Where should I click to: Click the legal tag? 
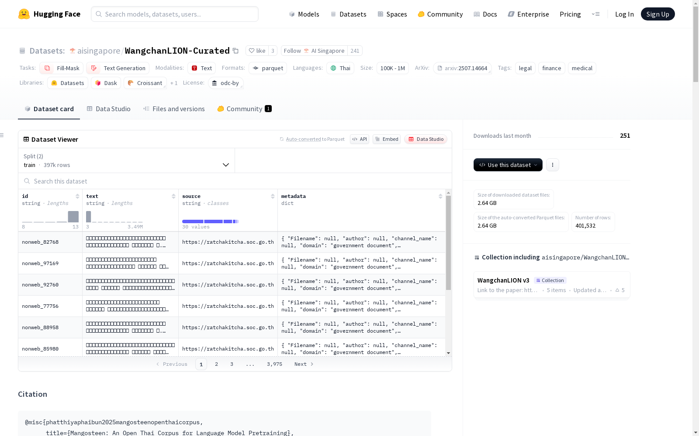[x=525, y=68]
